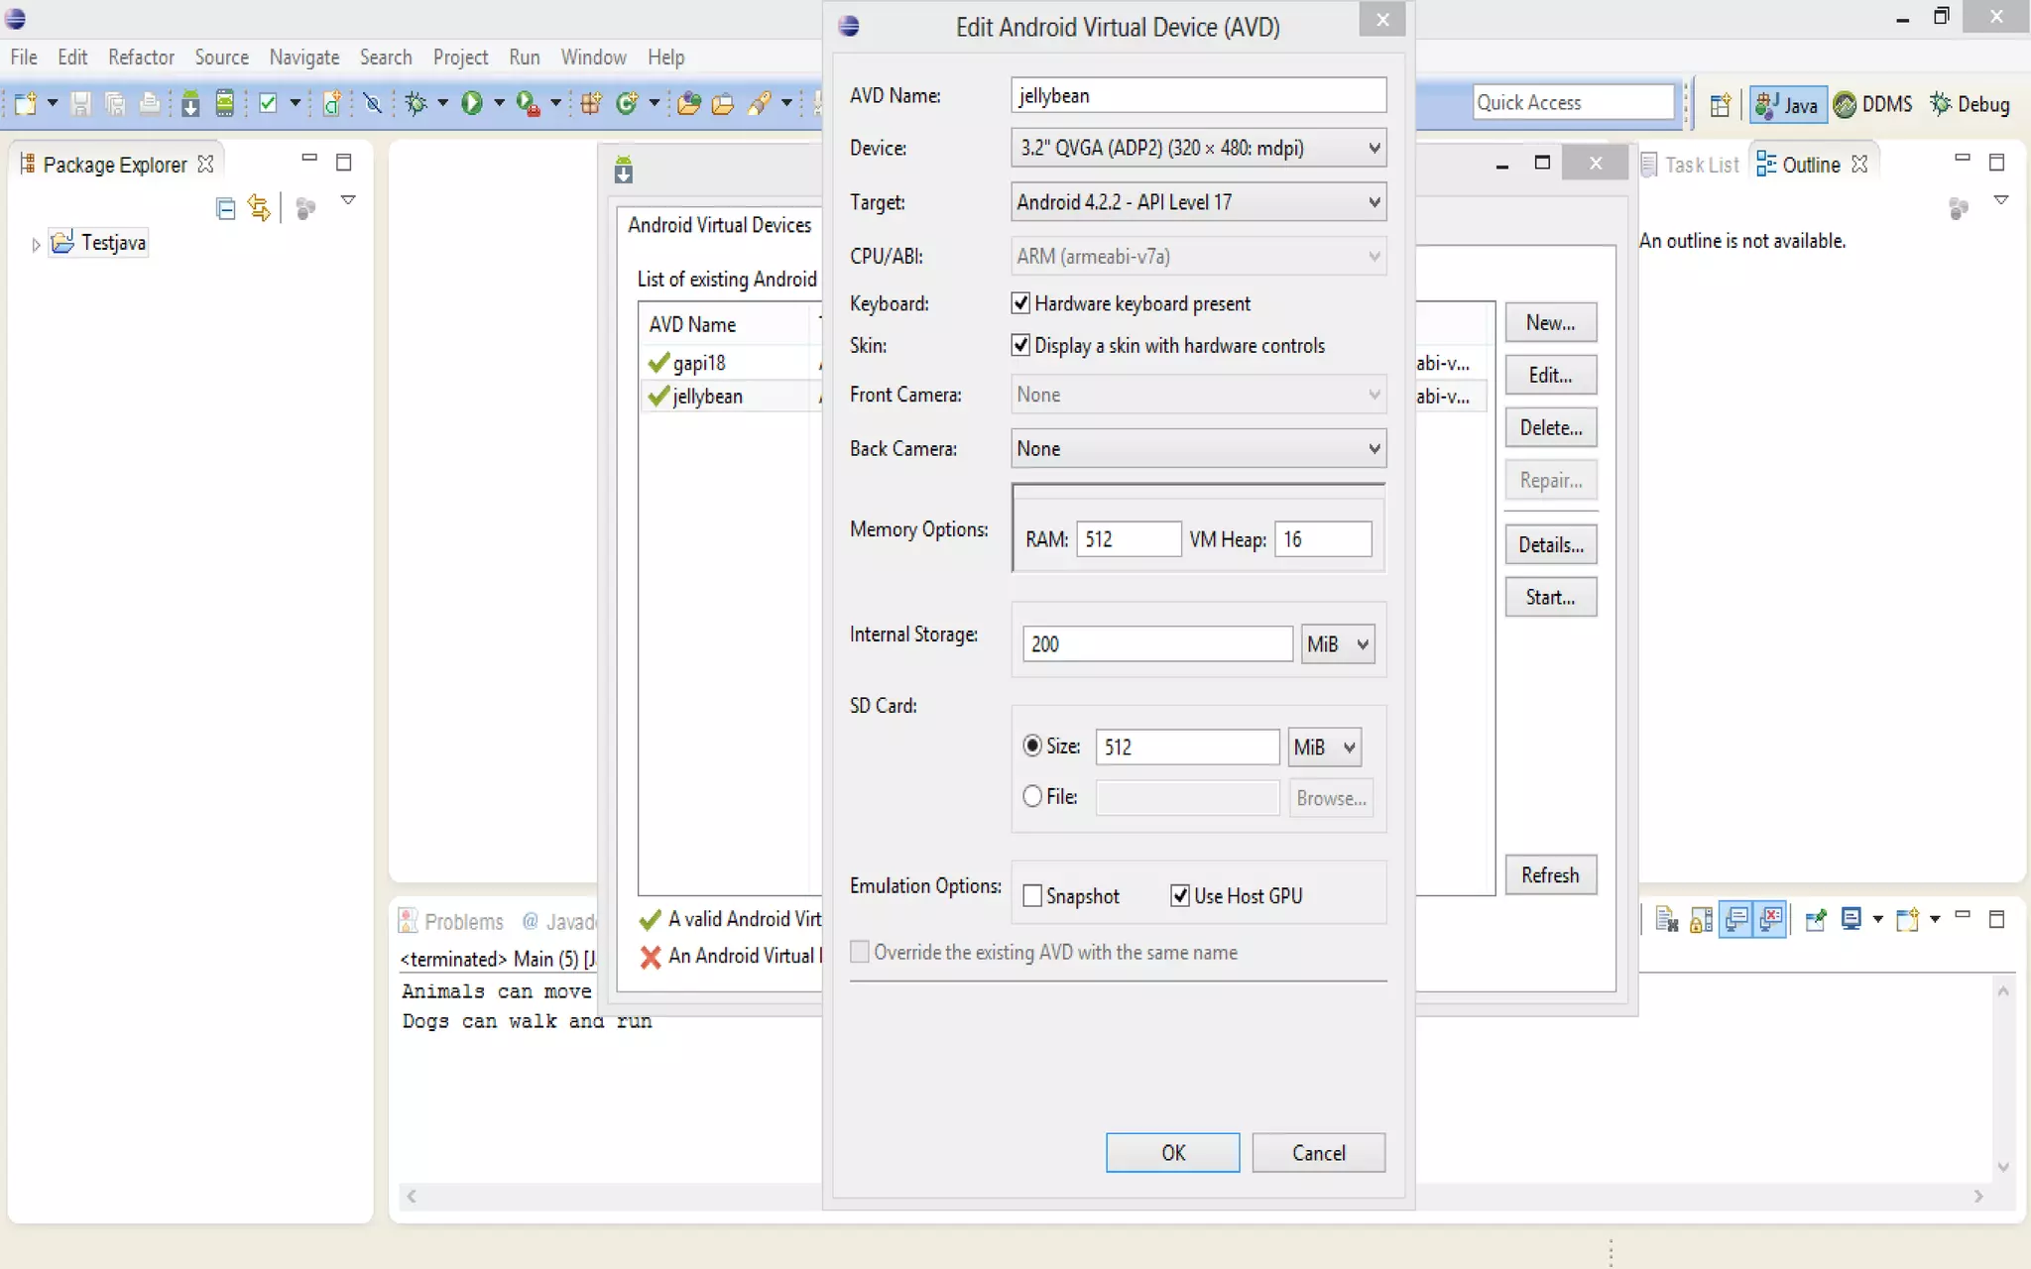The width and height of the screenshot is (2031, 1269).
Task: Click the Open Console icon
Action: (1907, 920)
